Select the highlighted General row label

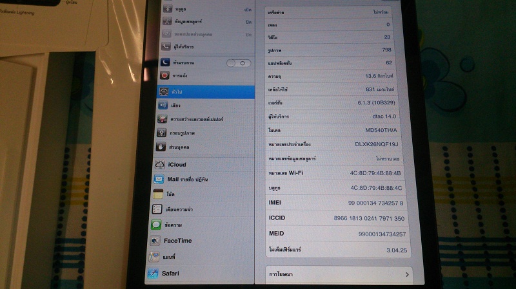[177, 92]
